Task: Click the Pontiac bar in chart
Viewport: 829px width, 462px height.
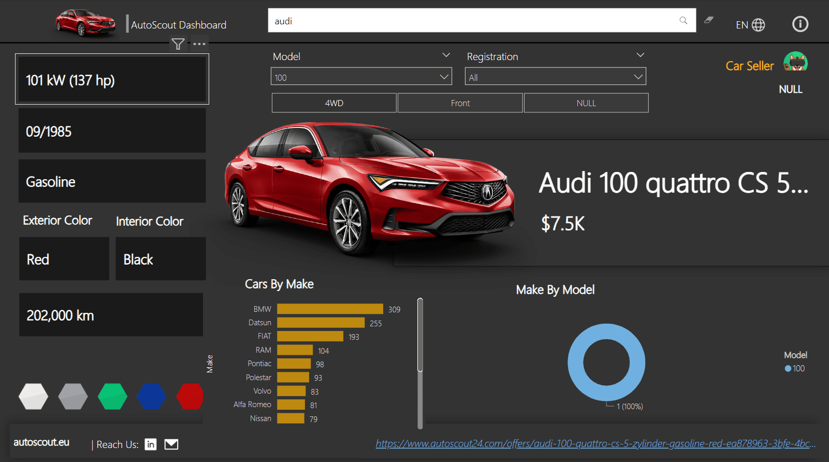Action: point(294,364)
